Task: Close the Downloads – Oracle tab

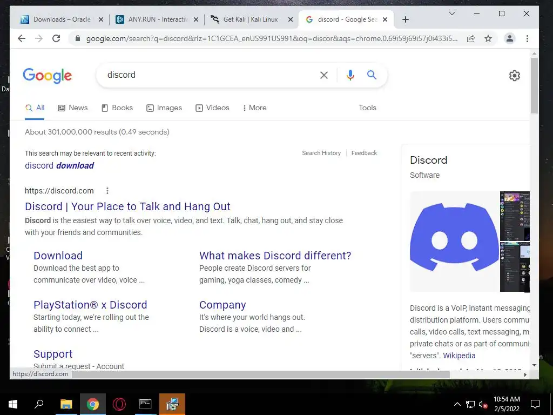Action: pos(101,19)
